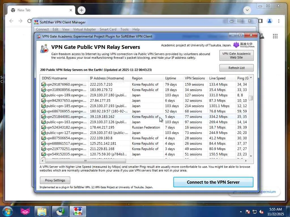Image resolution: width=290 pixels, height=217 pixels.
Task: Go back in Chrome with back arrow
Action: 11,21
